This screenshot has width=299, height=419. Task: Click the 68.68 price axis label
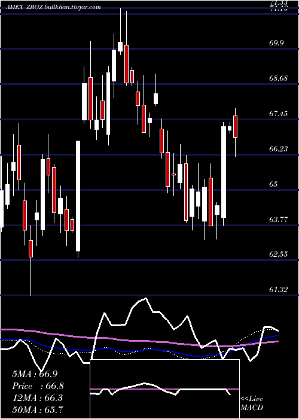pos(279,78)
